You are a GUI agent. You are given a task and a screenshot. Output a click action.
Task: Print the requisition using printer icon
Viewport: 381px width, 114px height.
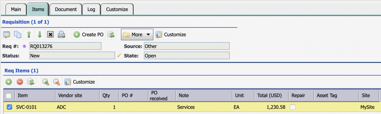[x=61, y=35]
